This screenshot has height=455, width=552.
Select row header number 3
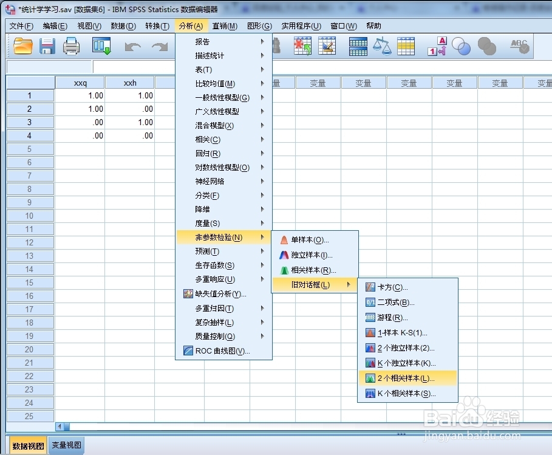click(x=30, y=122)
